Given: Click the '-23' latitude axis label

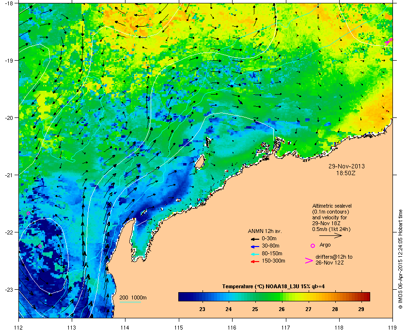Looking at the screenshot, I should (x=8, y=289).
